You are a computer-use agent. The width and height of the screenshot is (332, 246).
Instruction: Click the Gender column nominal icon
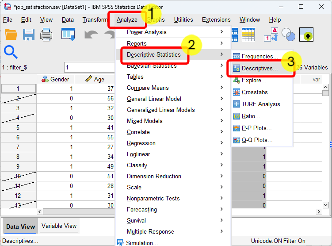click(x=45, y=79)
